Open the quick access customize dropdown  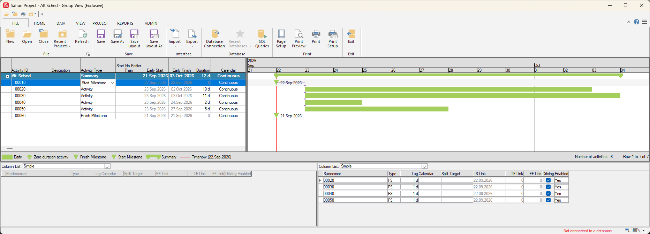coord(42,14)
